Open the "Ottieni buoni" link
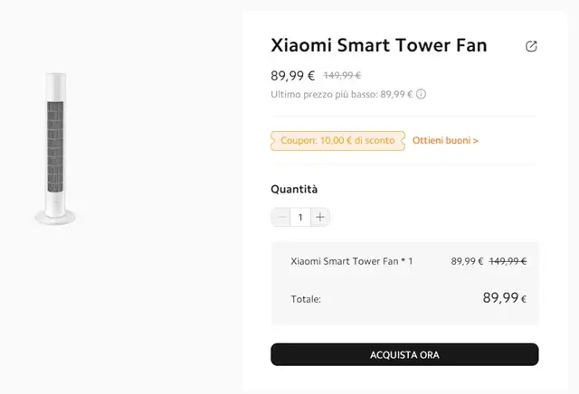The height and width of the screenshot is (394, 579). pos(445,141)
